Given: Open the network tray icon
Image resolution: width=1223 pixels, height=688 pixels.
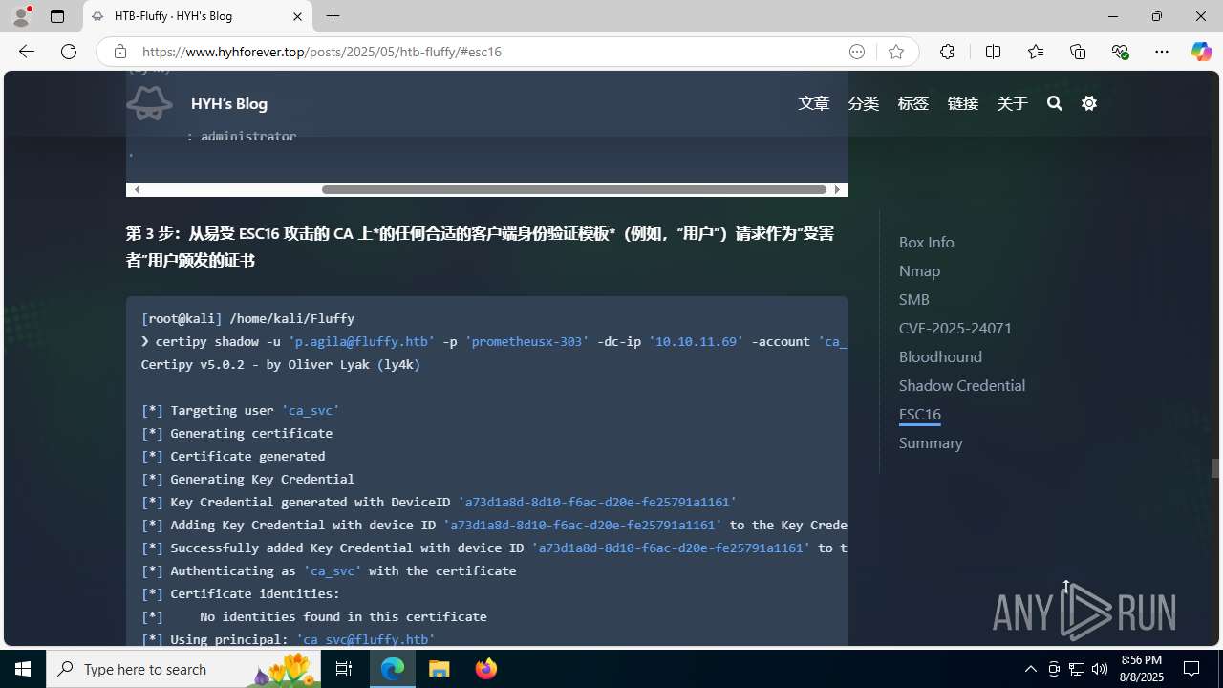Looking at the screenshot, I should tap(1077, 669).
